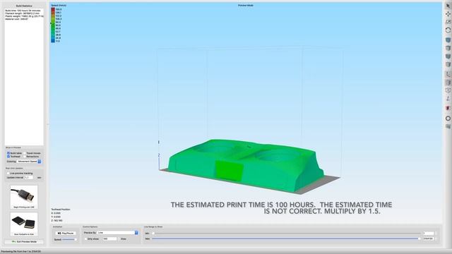The width and height of the screenshot is (452, 254).
Task: Select the normal selection arrow tool
Action: (448, 6)
